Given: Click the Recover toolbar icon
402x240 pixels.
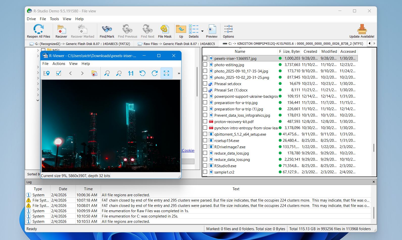Looking at the screenshot, I should point(61,30).
